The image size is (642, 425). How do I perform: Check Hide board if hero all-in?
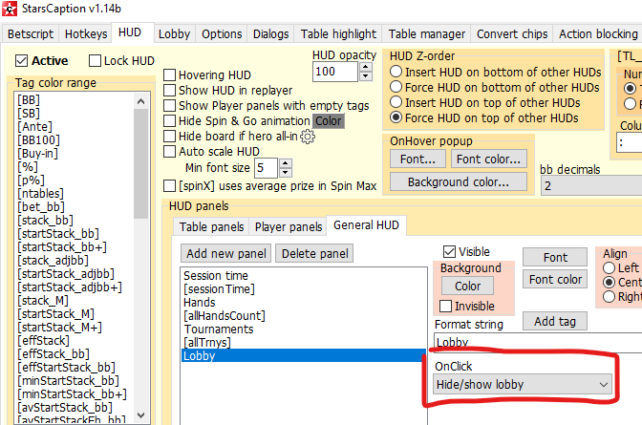[x=169, y=137]
